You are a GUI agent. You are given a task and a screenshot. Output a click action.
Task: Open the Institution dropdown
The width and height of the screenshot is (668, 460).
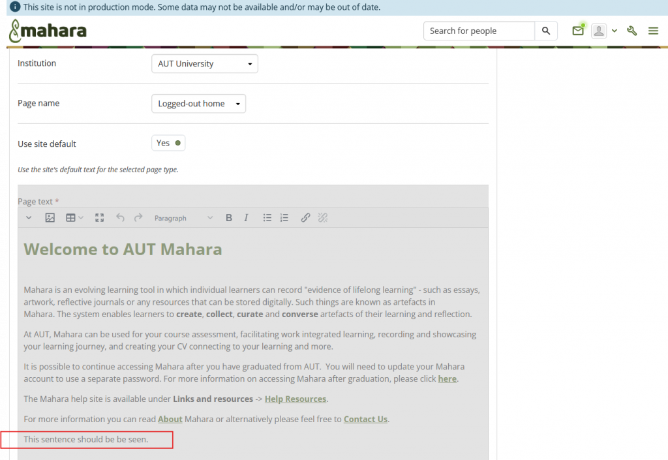click(x=204, y=64)
